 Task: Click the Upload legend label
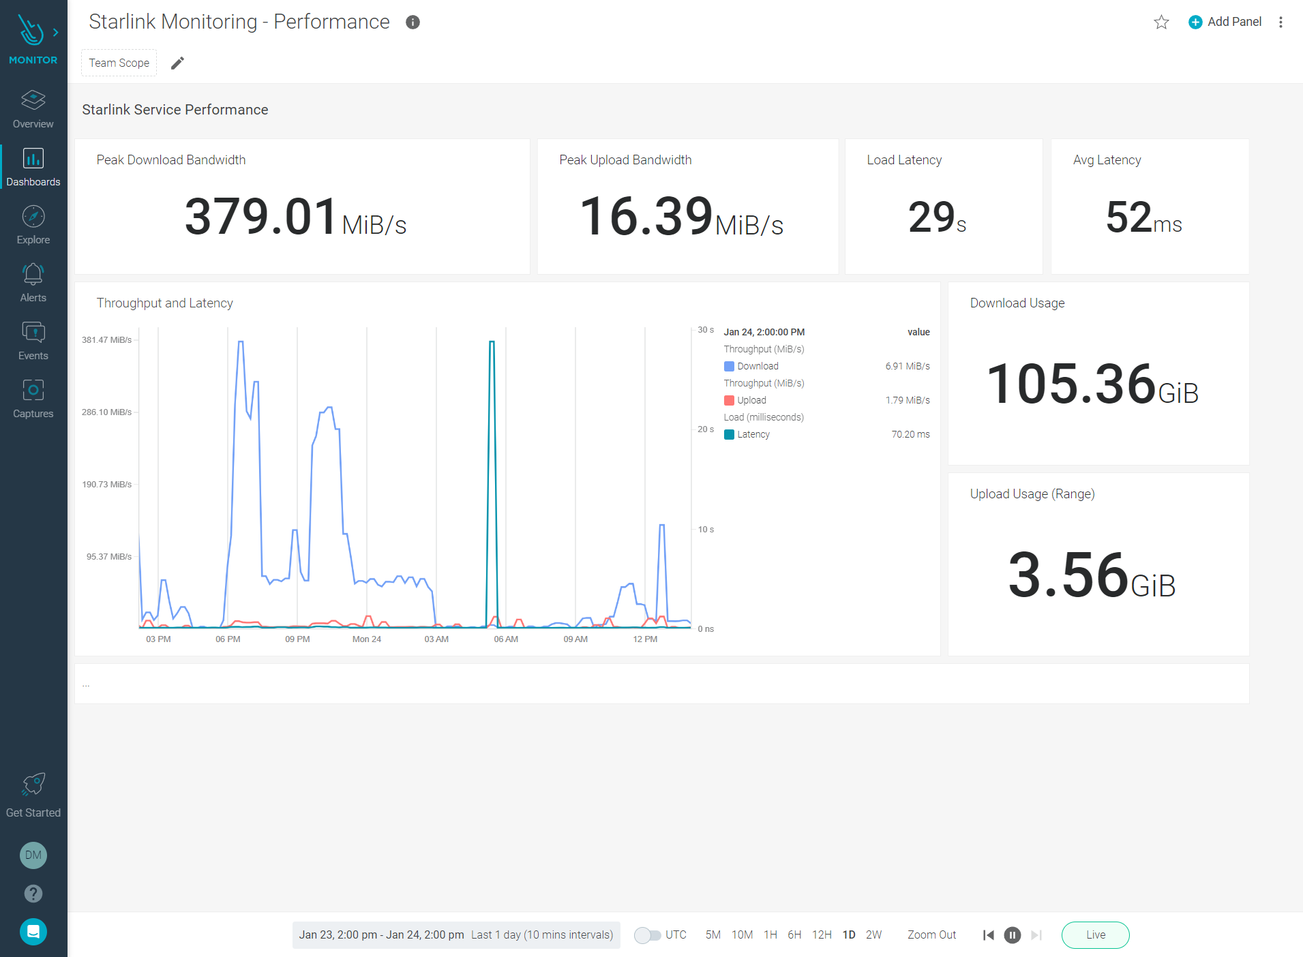751,400
